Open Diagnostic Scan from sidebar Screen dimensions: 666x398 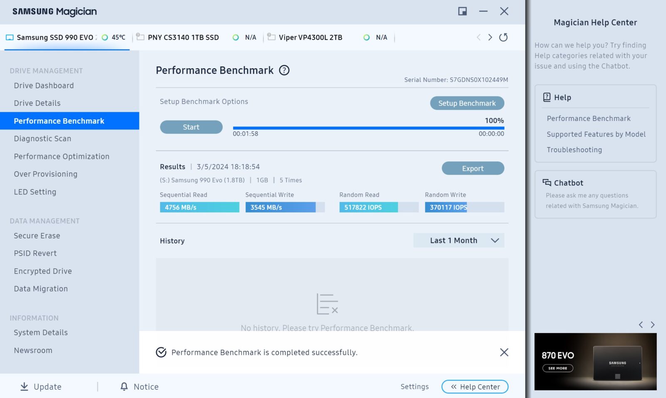pos(42,138)
